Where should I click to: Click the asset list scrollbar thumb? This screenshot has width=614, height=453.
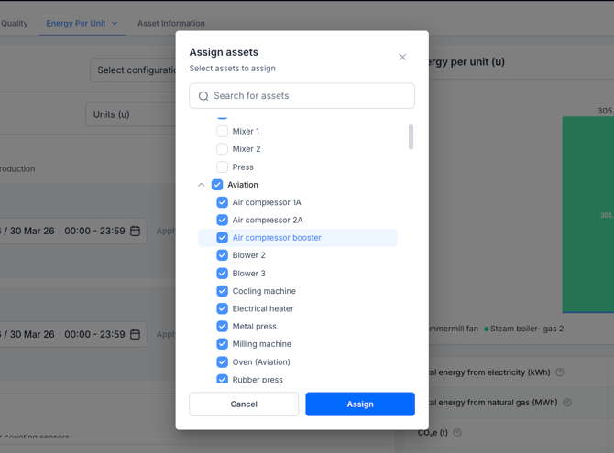411,136
